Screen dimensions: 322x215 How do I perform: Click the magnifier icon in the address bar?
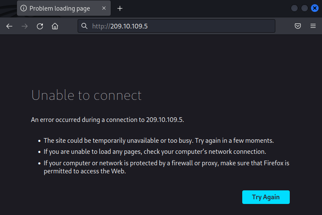[x=84, y=26]
